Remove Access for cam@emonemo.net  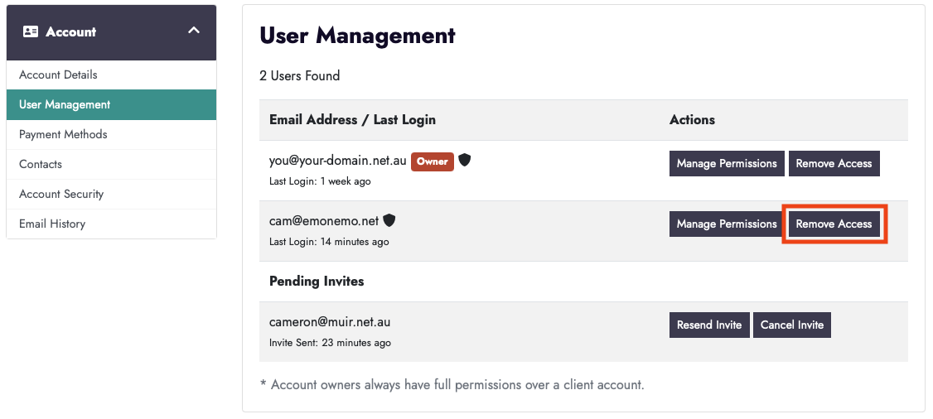pos(834,224)
